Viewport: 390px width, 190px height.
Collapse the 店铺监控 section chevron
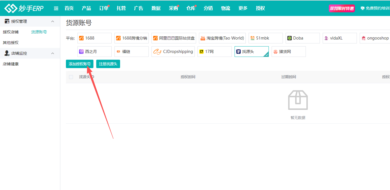pyautogui.click(x=52, y=53)
